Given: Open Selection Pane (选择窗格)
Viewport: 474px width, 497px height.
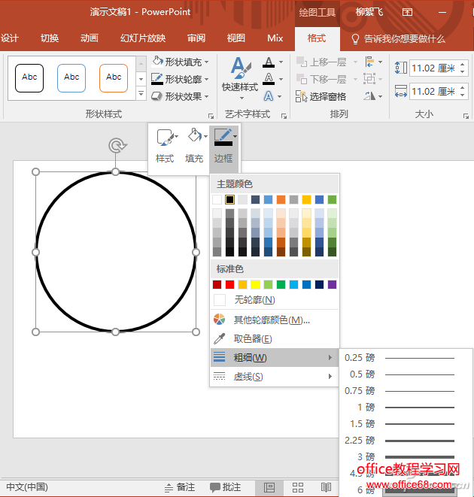Looking at the screenshot, I should click(x=321, y=96).
